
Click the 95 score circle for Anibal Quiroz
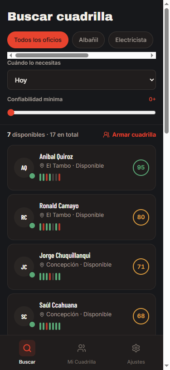[x=141, y=168]
